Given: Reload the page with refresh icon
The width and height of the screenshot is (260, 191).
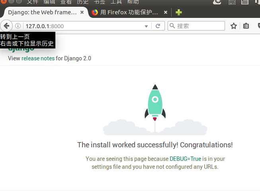Looking at the screenshot, I should coord(158,26).
